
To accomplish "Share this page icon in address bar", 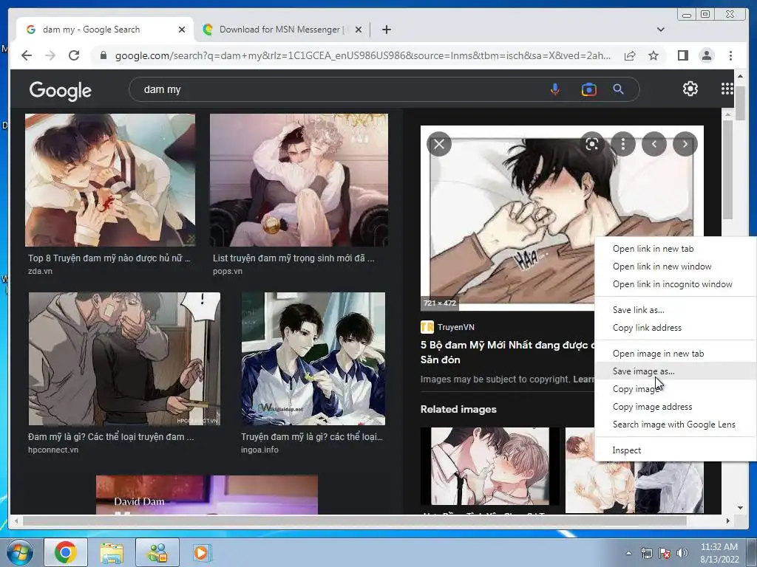I will click(630, 55).
